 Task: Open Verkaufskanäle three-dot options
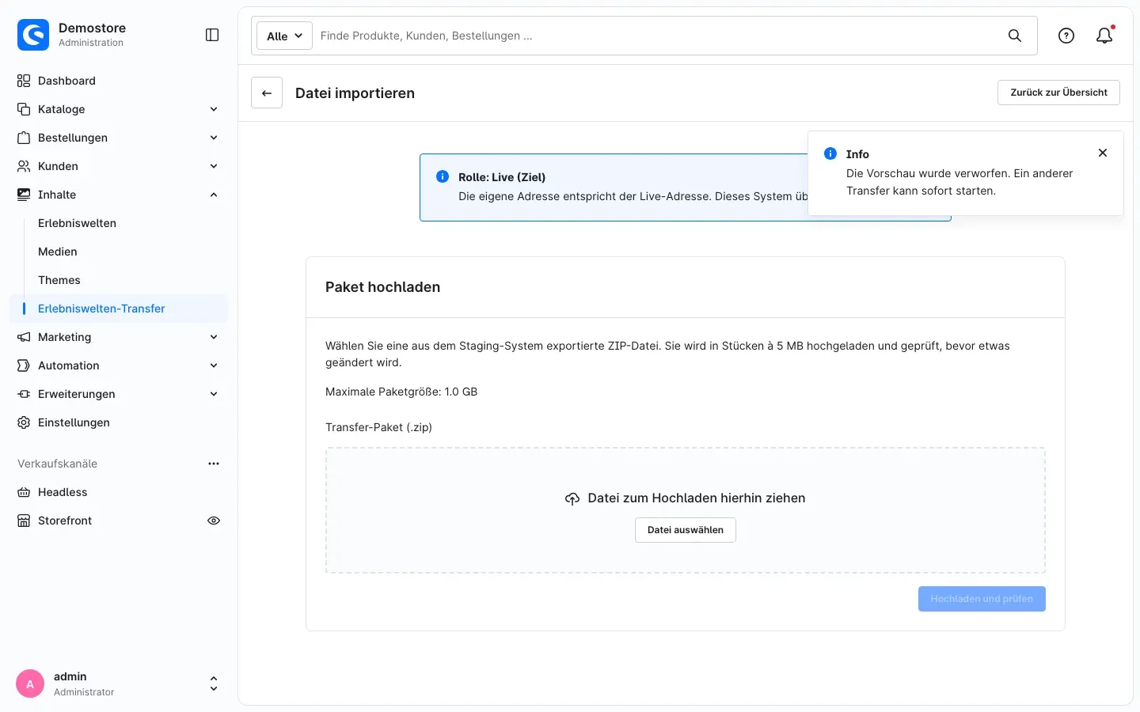point(214,464)
